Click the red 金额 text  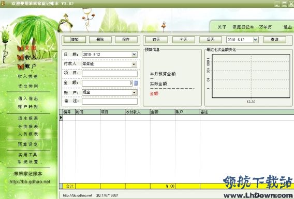coord(154,93)
